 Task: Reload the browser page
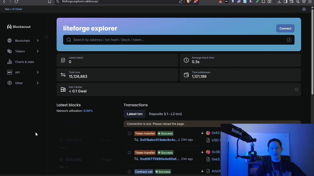coord(16,1)
